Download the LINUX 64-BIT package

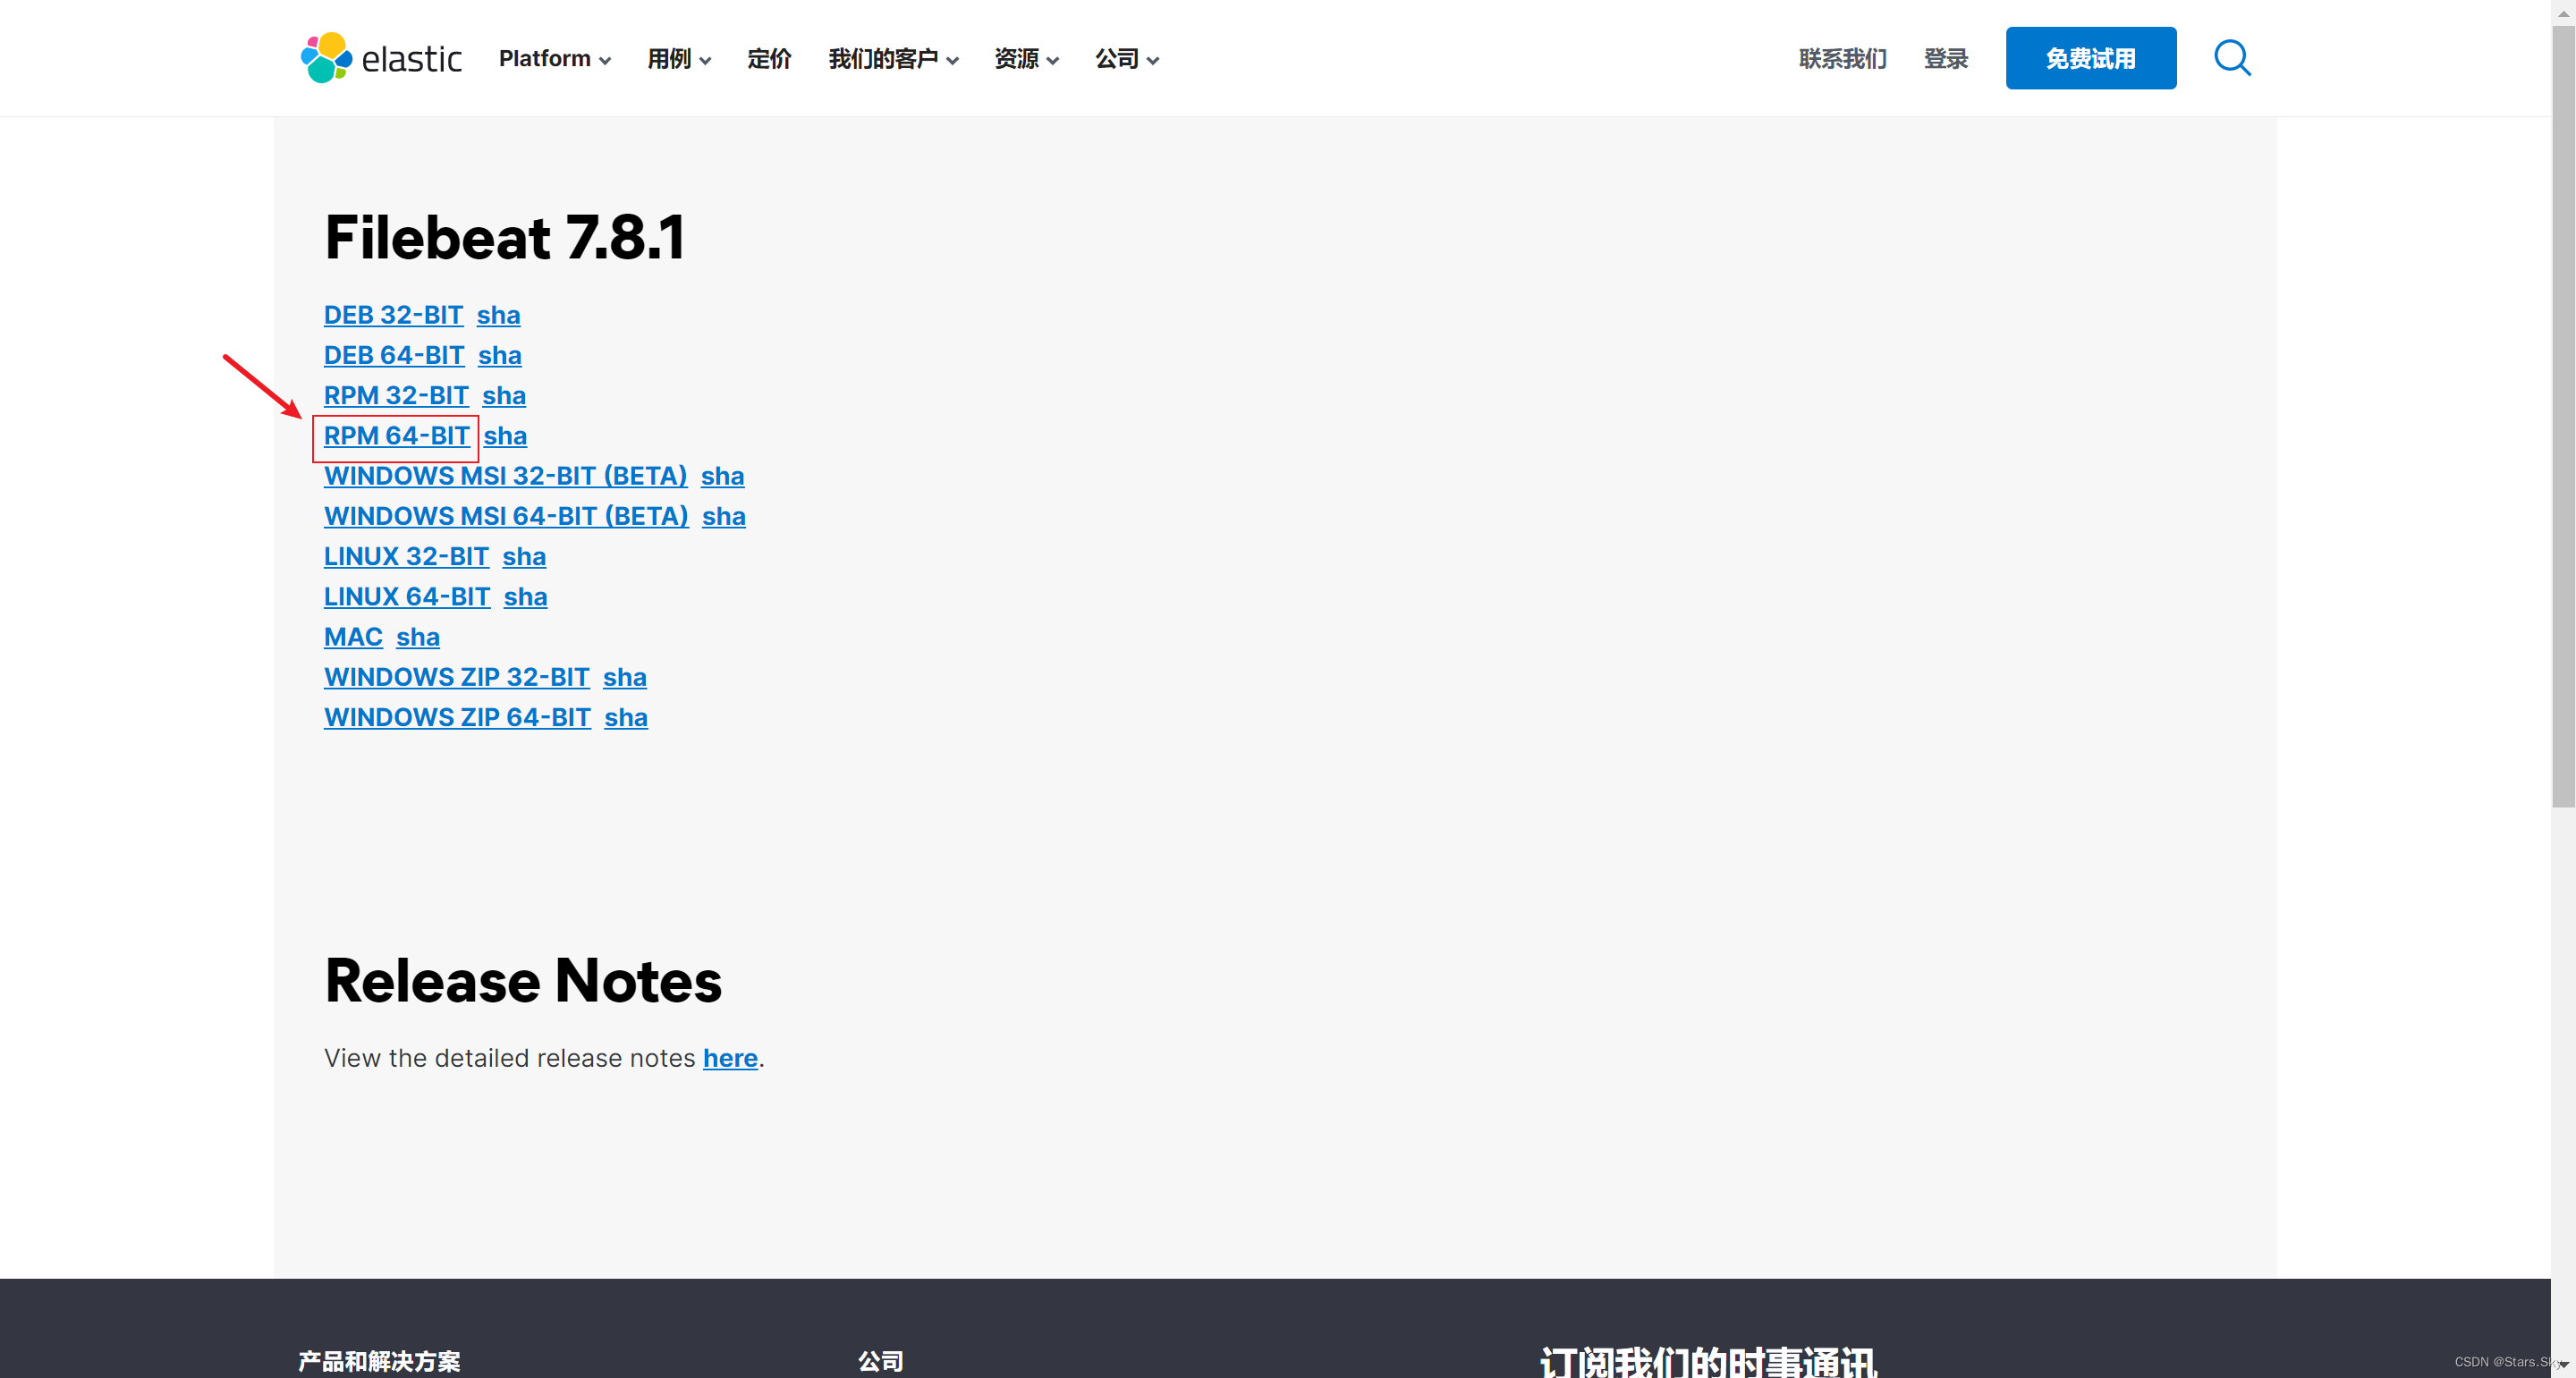point(406,597)
